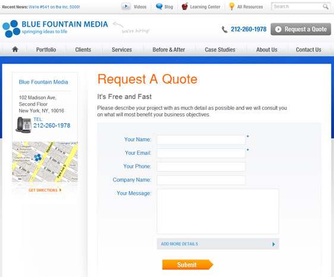334x277 pixels.
Task: Click the home icon in navigation bar
Action: coord(15,49)
